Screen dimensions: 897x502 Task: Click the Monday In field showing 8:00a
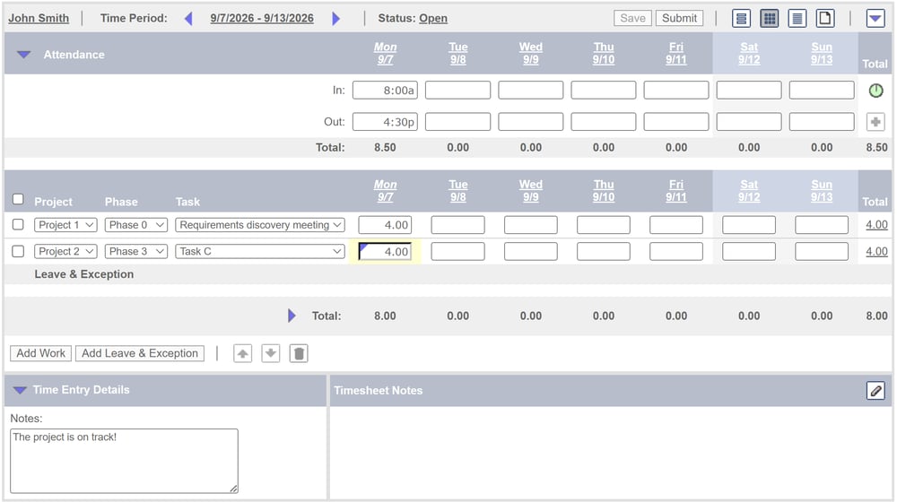click(385, 91)
